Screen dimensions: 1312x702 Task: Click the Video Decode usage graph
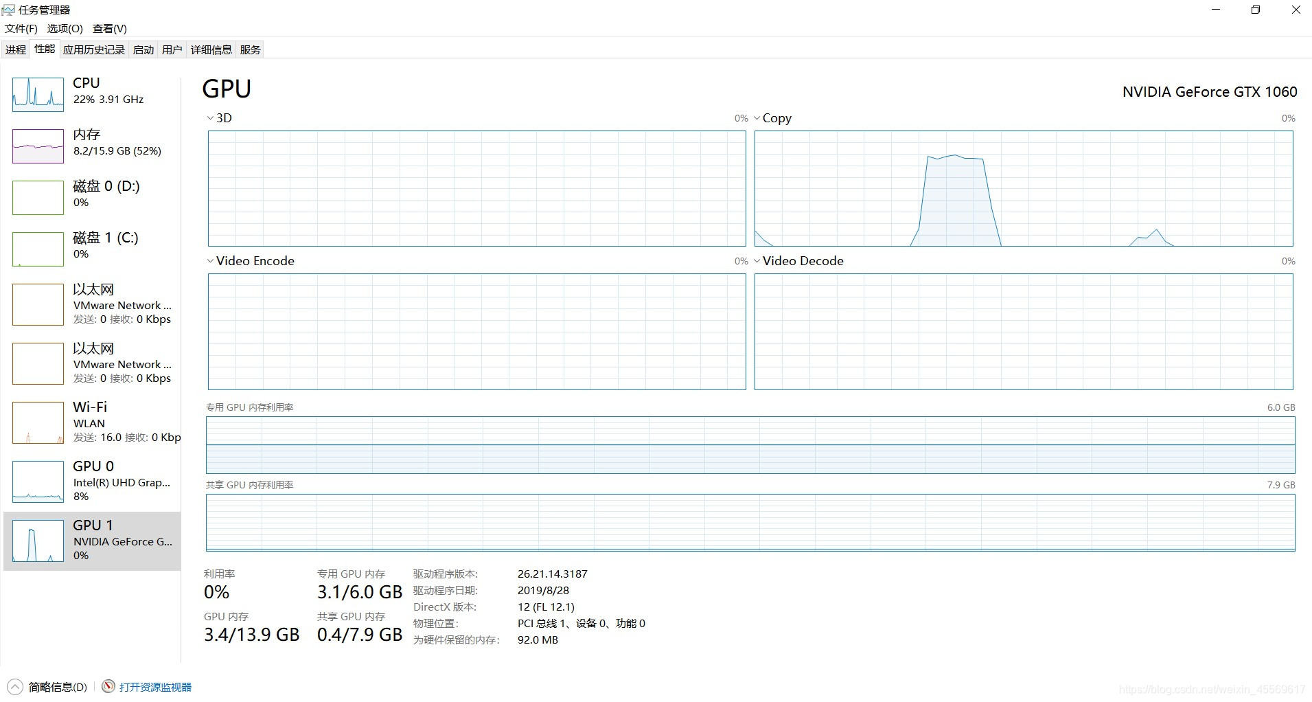click(x=1024, y=332)
